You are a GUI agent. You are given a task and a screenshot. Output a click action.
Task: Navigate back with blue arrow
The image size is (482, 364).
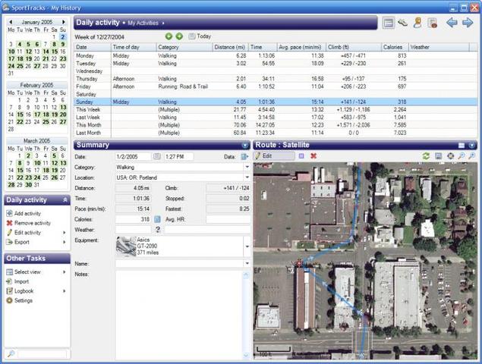click(452, 23)
